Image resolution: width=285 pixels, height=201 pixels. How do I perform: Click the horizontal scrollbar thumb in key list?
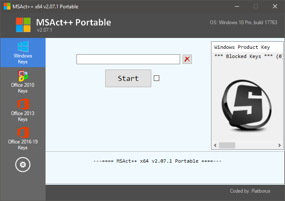[x=227, y=145]
